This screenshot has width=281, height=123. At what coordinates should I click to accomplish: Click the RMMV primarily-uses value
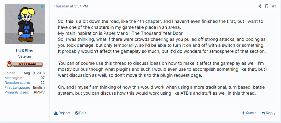click(x=39, y=92)
